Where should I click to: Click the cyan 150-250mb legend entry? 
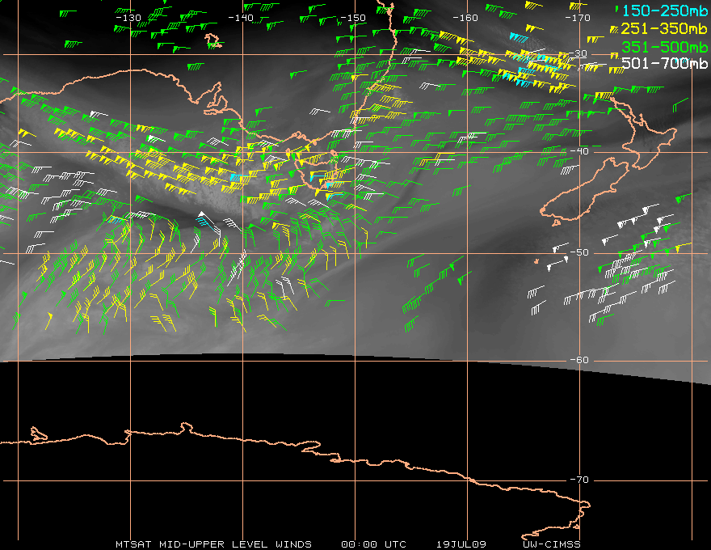tap(664, 11)
